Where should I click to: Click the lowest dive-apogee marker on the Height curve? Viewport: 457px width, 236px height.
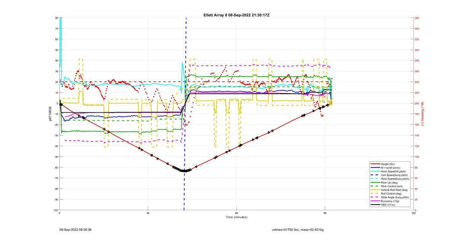(185, 171)
